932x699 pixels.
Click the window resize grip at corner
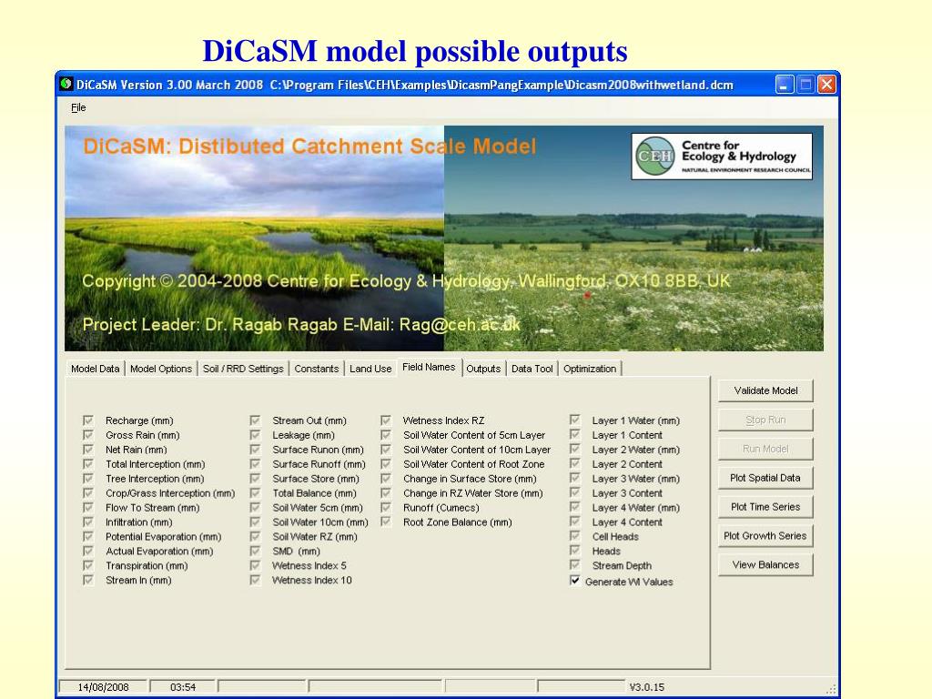click(831, 689)
